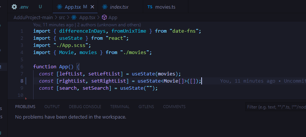Viewport: 306px width, 137px height.
Task: Click the fromUnixTime import identifier
Action: click(129, 31)
